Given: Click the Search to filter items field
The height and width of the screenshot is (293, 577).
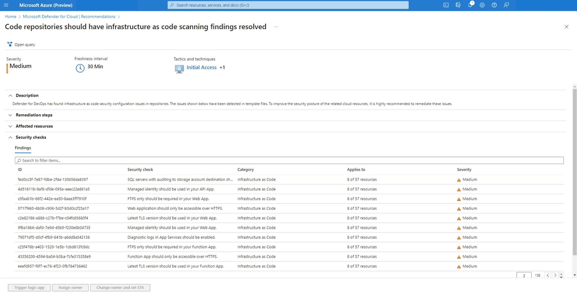Looking at the screenshot, I should click(289, 160).
